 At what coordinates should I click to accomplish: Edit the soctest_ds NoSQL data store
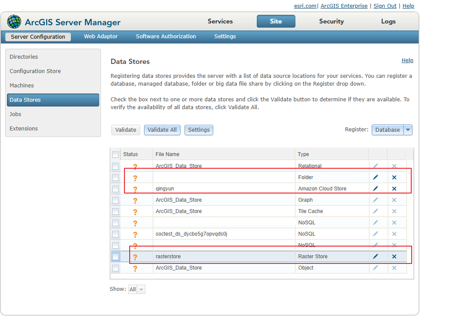[375, 234]
